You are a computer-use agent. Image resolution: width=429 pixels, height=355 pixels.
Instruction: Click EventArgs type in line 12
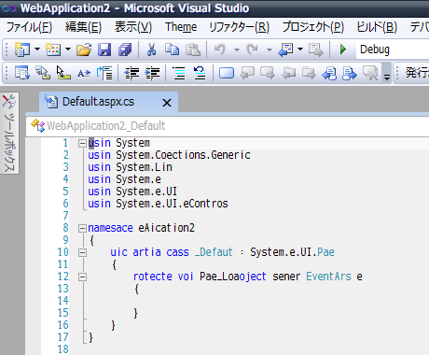pyautogui.click(x=328, y=277)
